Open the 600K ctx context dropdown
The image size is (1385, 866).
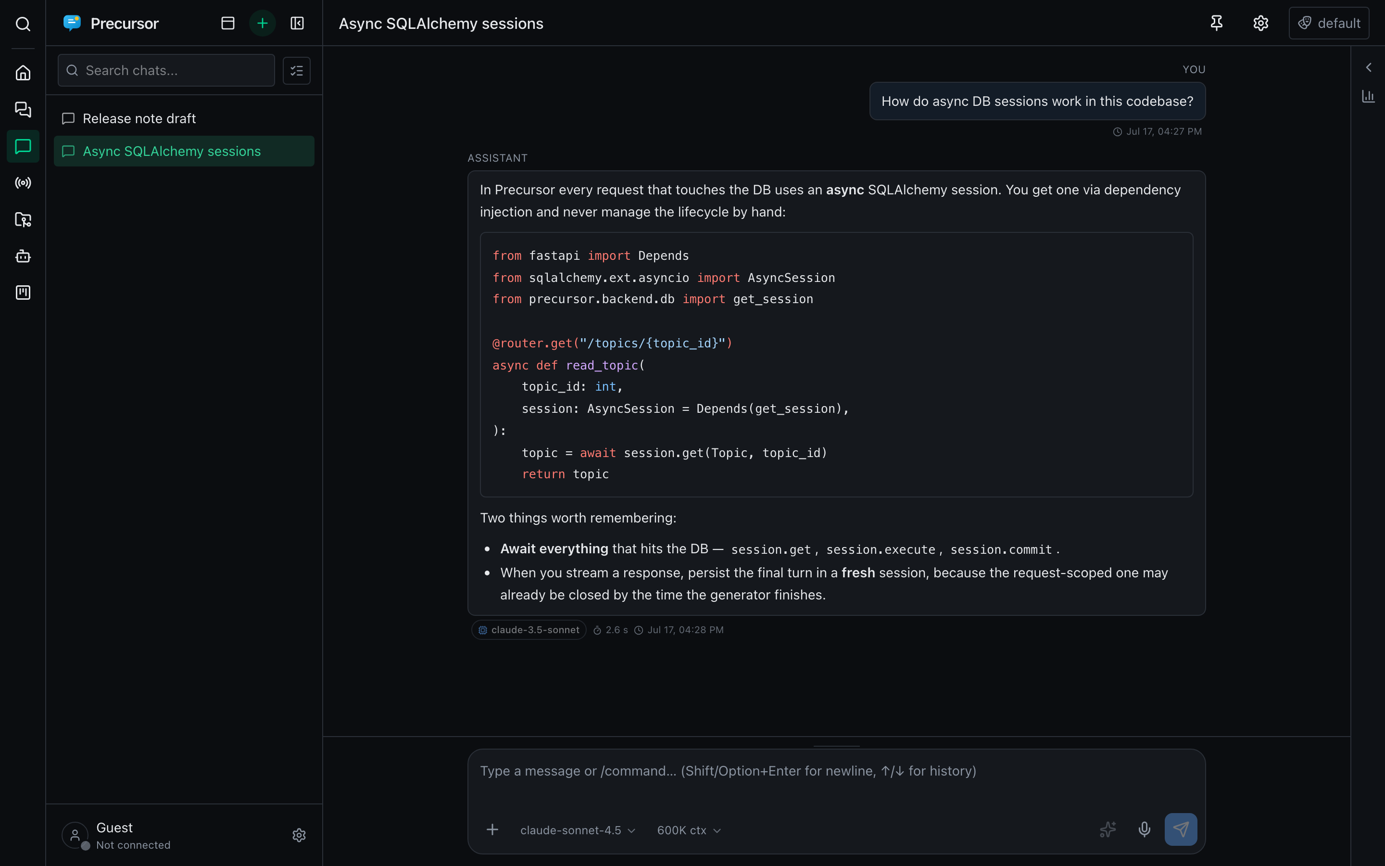click(x=689, y=830)
